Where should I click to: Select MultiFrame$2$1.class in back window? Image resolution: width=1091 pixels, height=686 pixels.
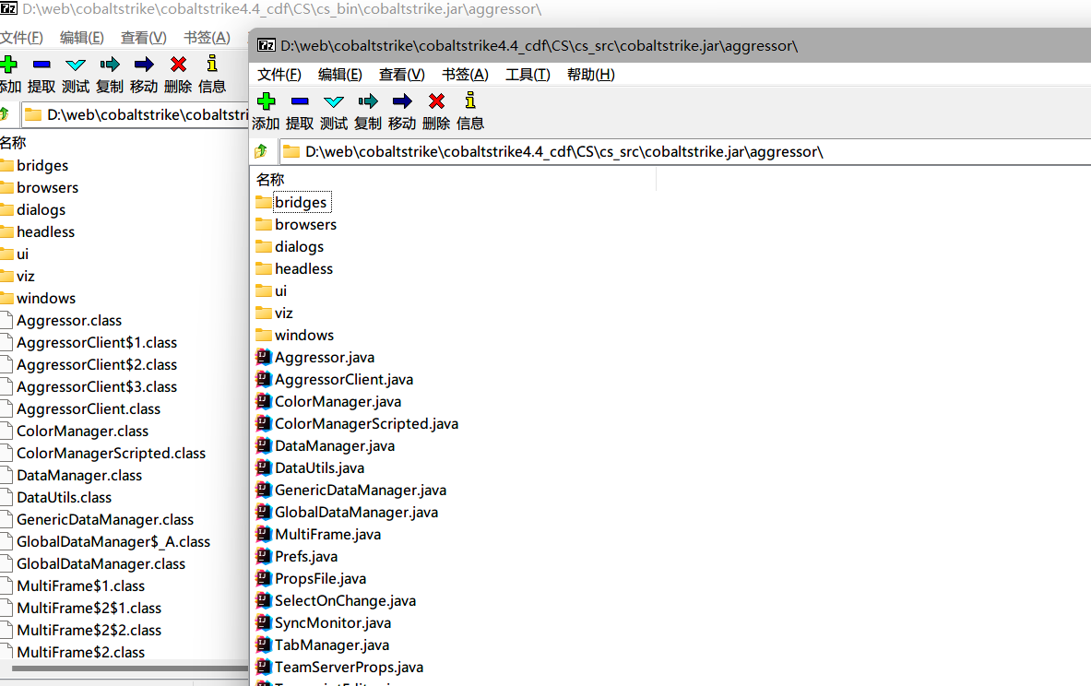[x=81, y=608]
